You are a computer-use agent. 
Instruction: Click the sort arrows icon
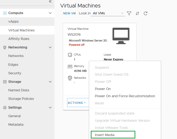click(137, 13)
